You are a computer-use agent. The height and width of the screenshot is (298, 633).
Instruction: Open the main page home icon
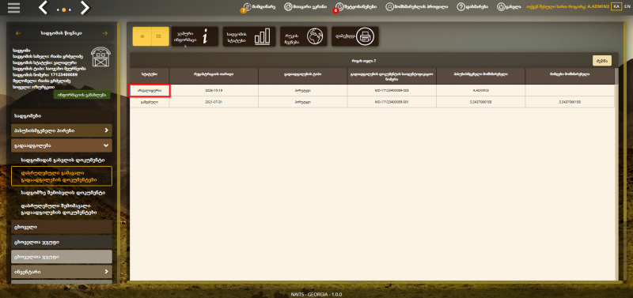288,7
